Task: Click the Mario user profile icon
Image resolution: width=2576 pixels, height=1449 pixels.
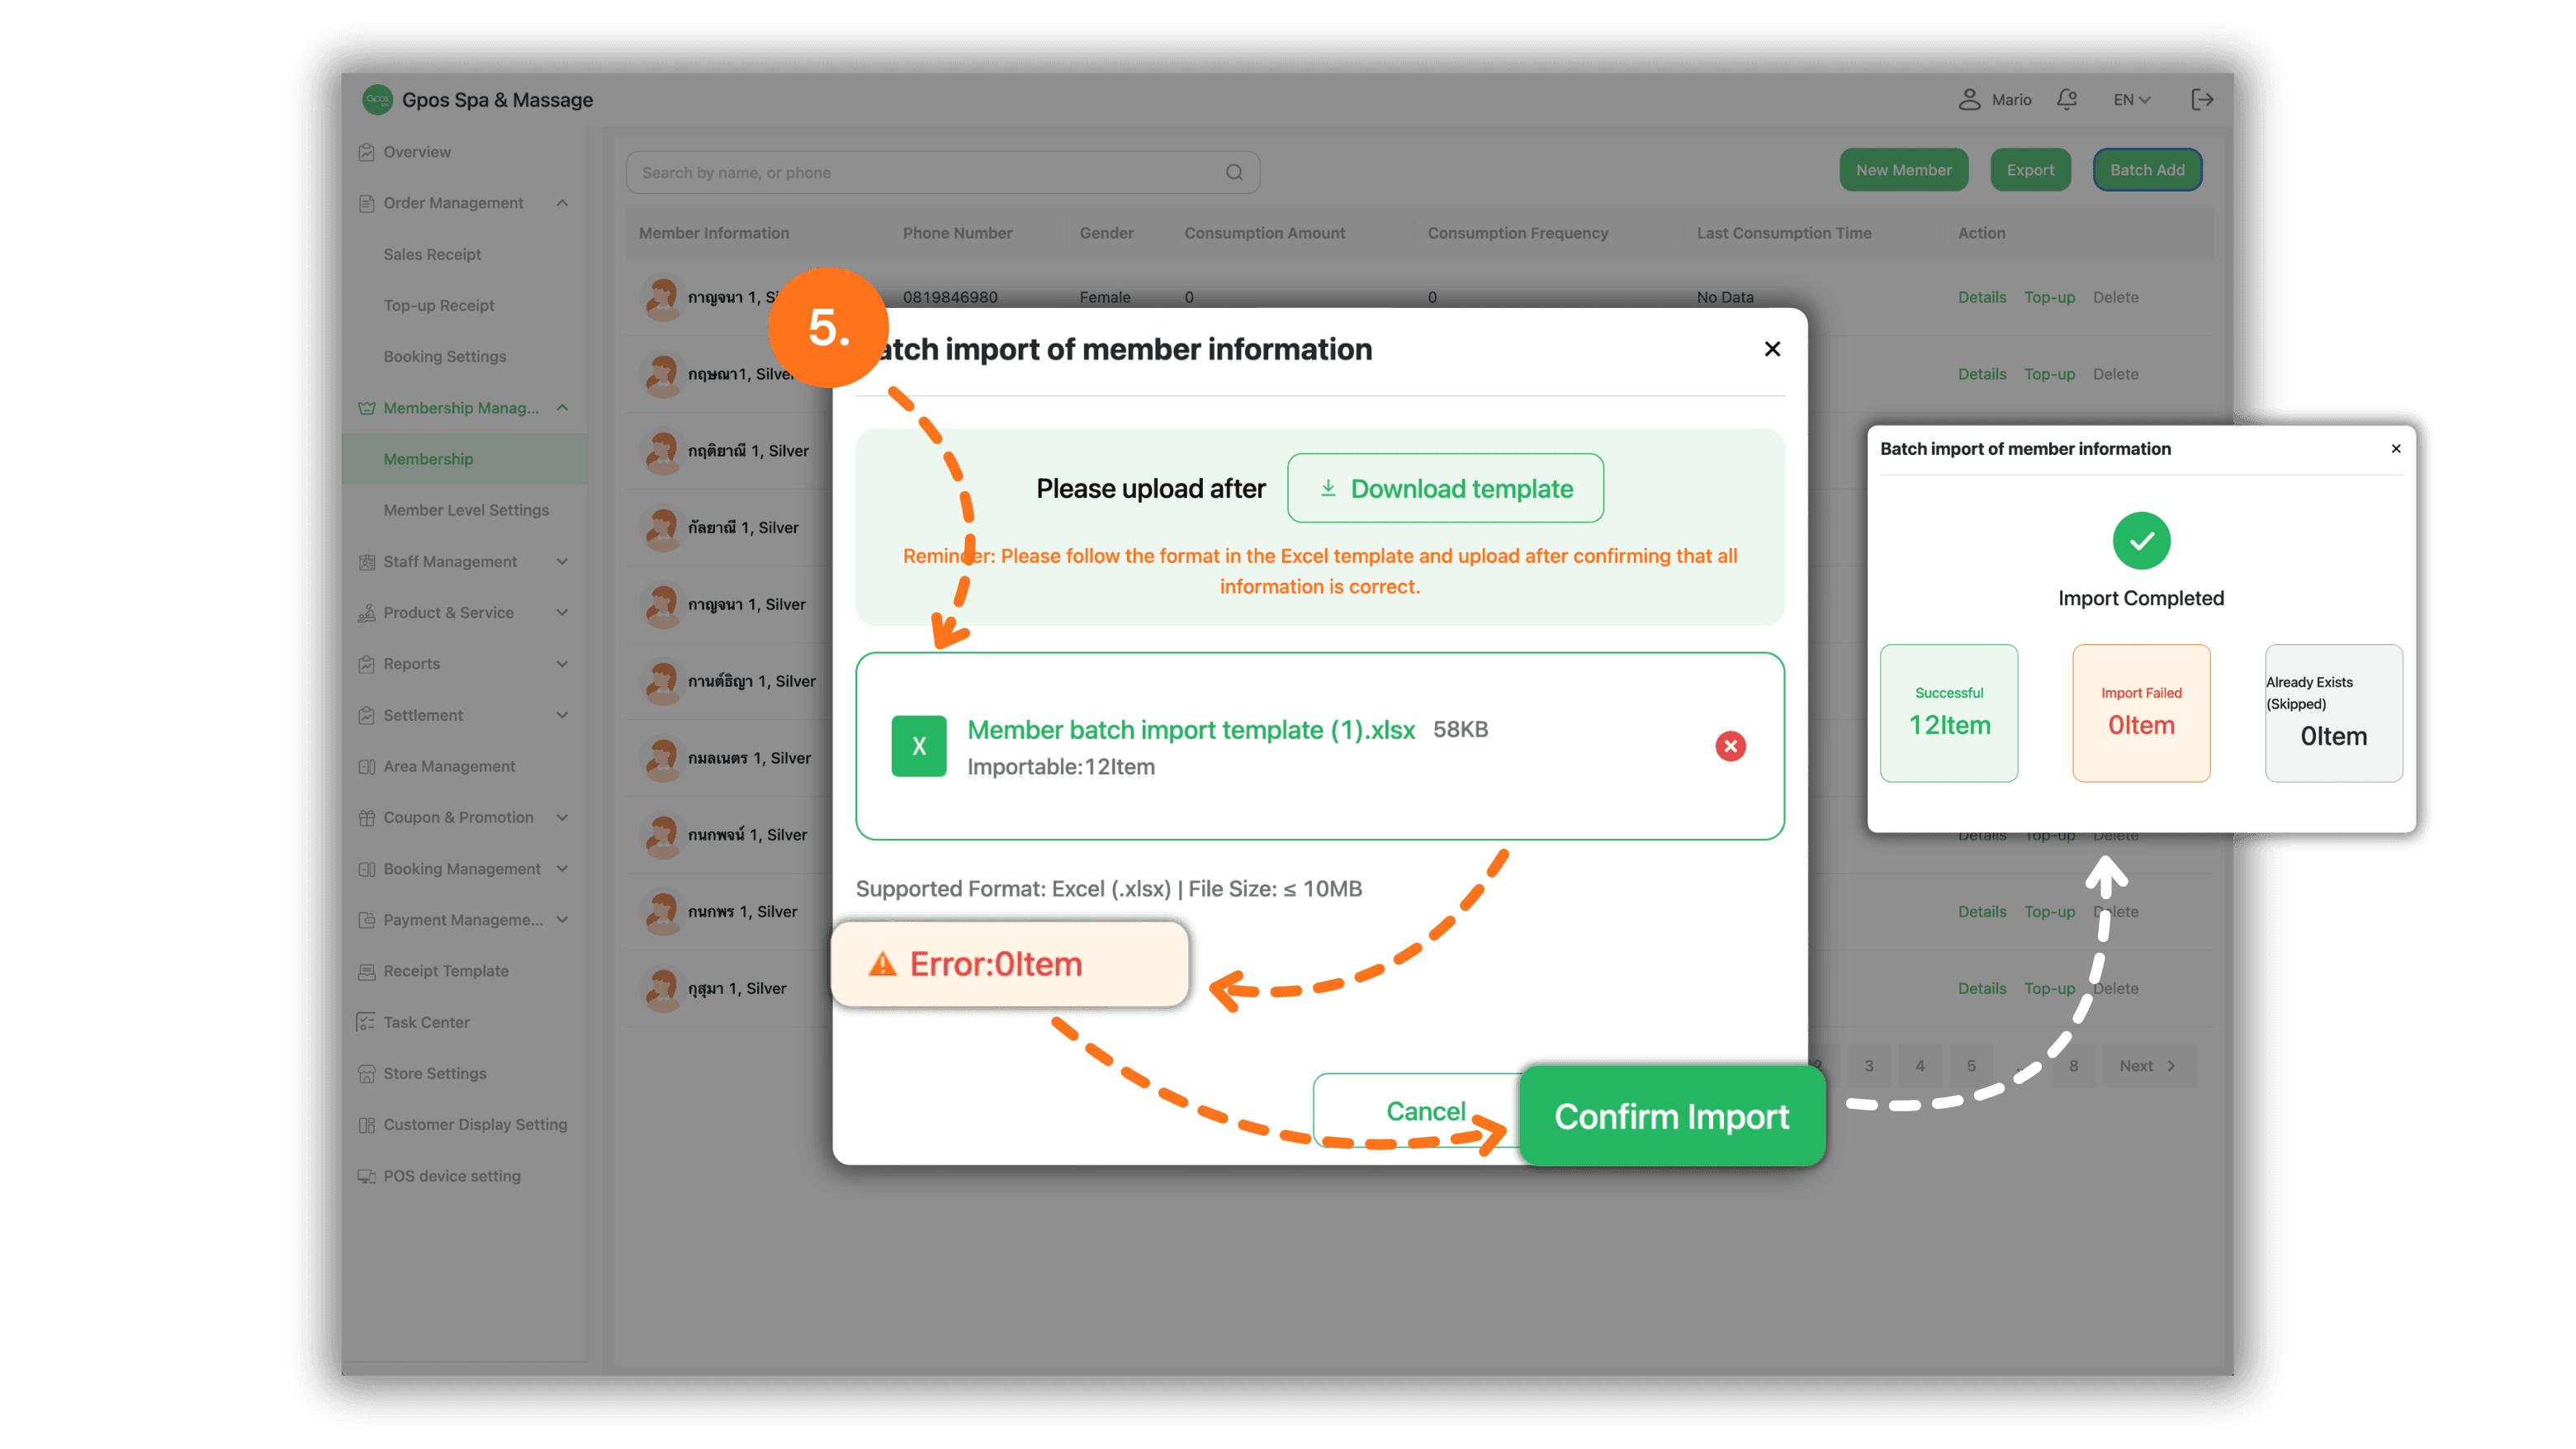Action: [1969, 99]
